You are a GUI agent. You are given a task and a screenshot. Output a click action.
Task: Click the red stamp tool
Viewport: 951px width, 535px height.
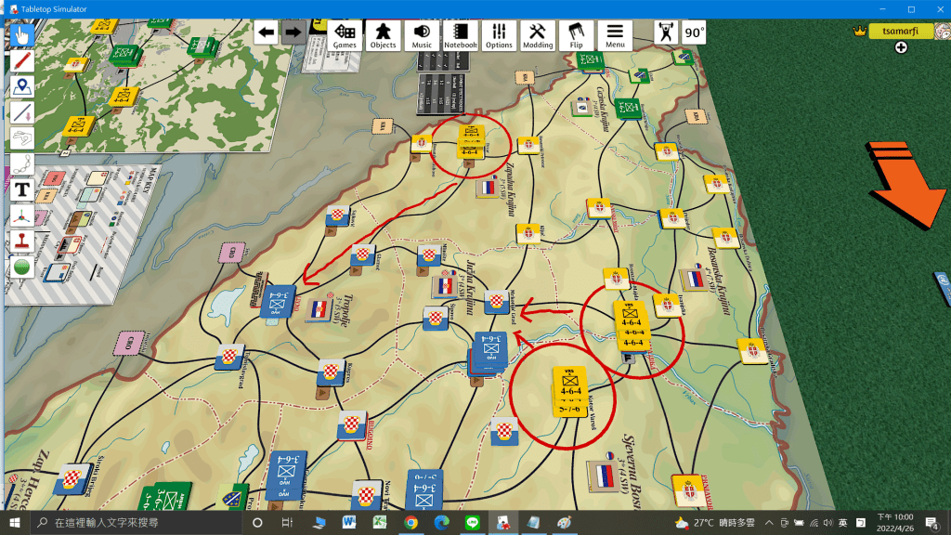click(x=22, y=241)
